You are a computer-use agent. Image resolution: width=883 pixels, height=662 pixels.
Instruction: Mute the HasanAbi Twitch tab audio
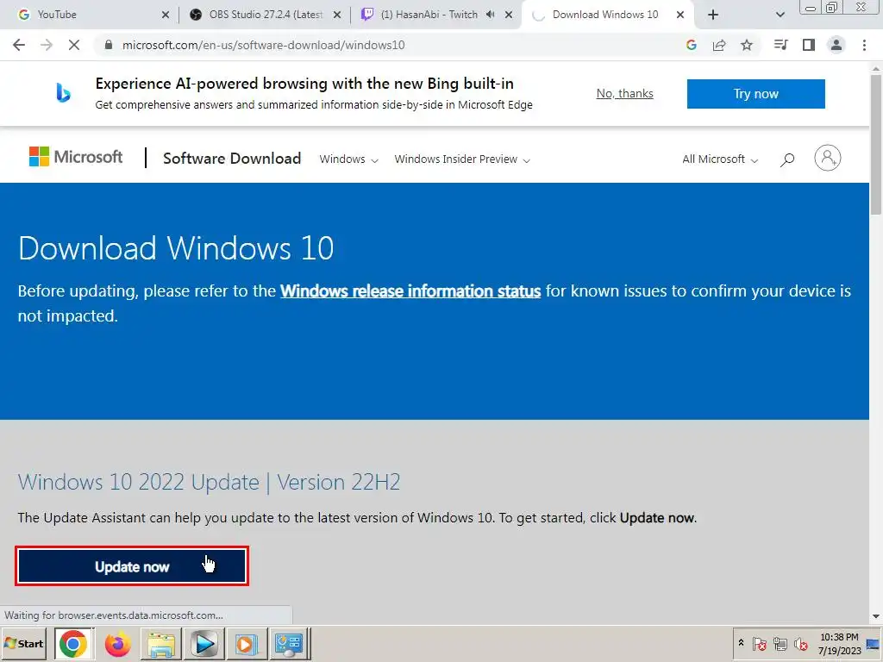click(490, 15)
